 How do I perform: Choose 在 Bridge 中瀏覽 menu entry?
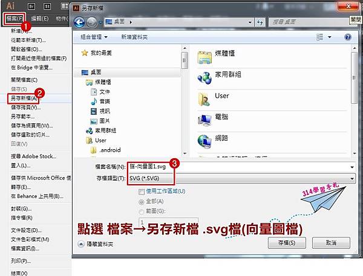[31, 68]
